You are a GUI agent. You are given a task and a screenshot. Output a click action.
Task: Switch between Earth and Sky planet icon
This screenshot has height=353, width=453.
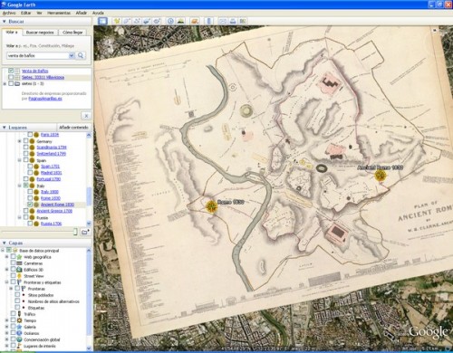click(x=195, y=21)
